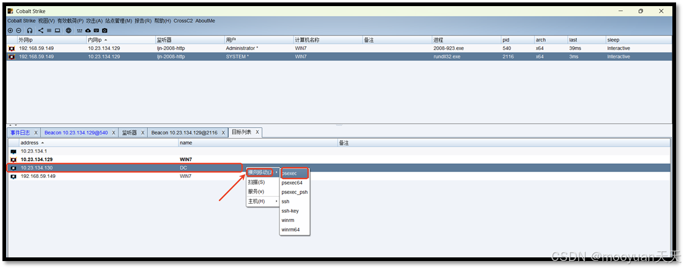Choose winrm64 from the submenu

tap(295, 230)
